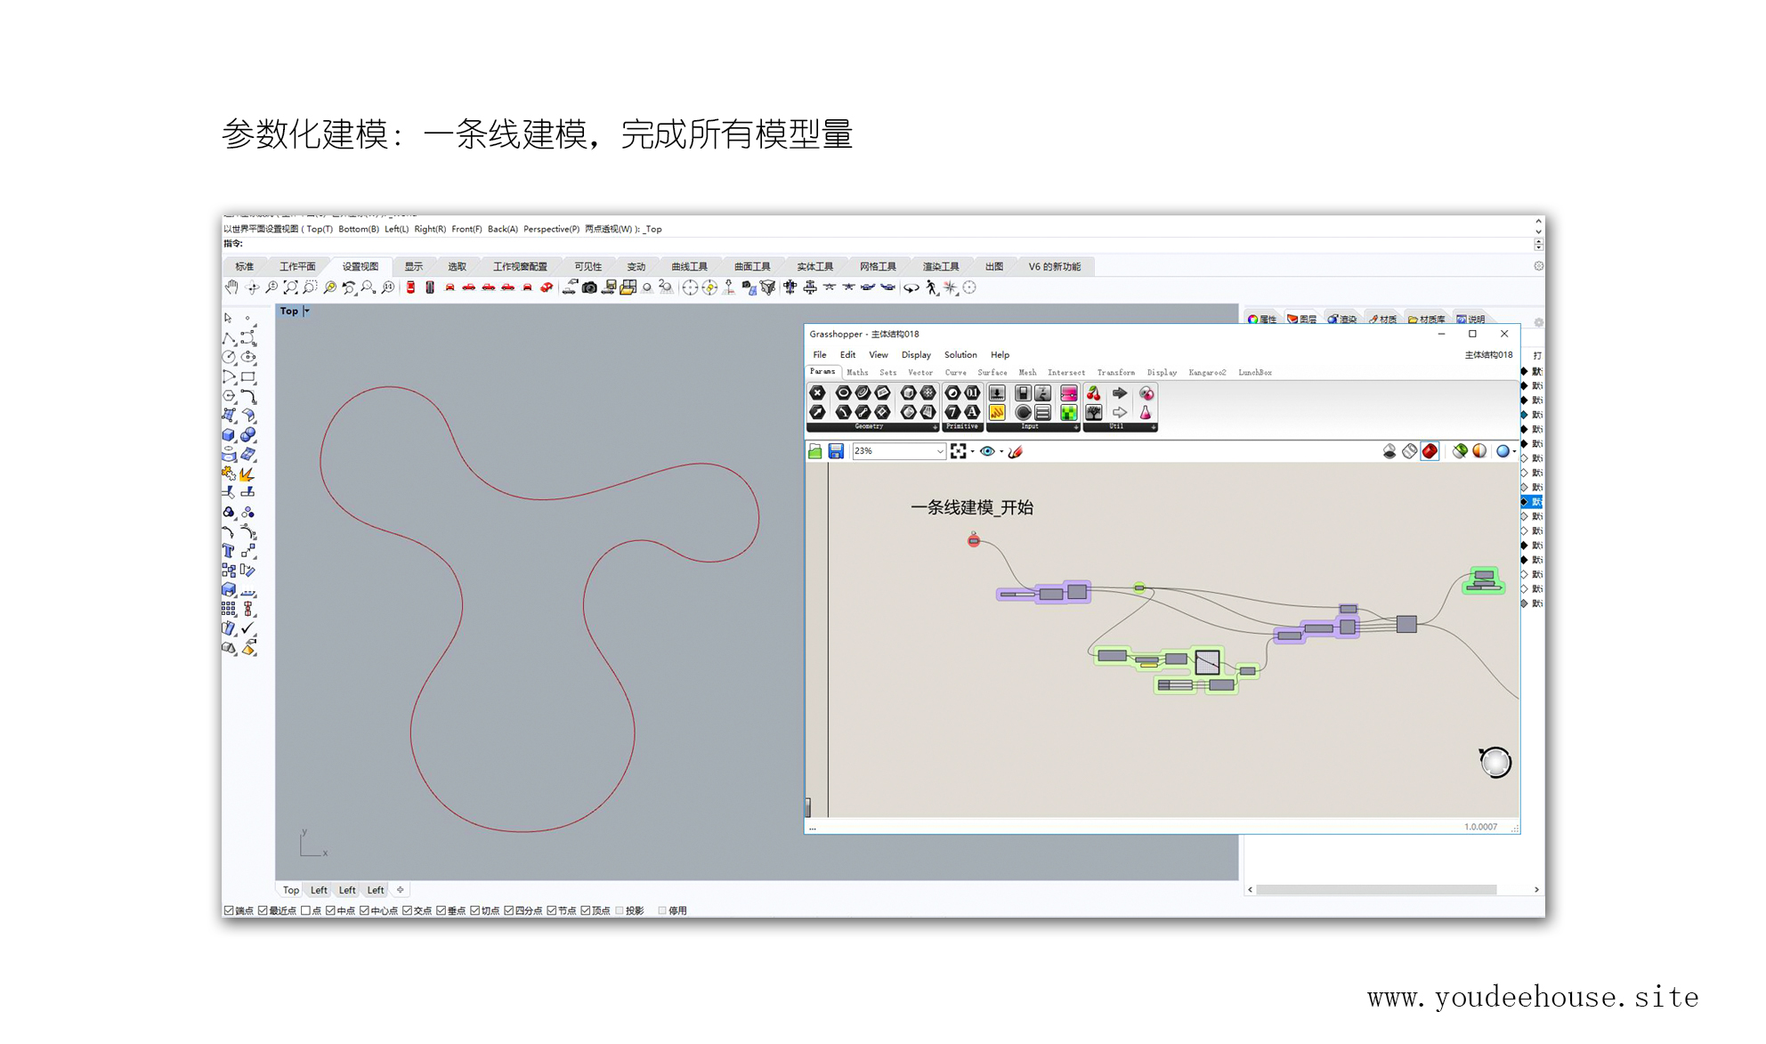Click the horizontal scrollbar in right panel
The width and height of the screenshot is (1766, 1044).
pyautogui.click(x=1375, y=889)
